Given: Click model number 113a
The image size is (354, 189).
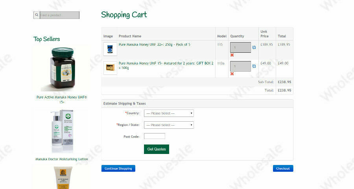Looking at the screenshot, I should coord(221,63).
